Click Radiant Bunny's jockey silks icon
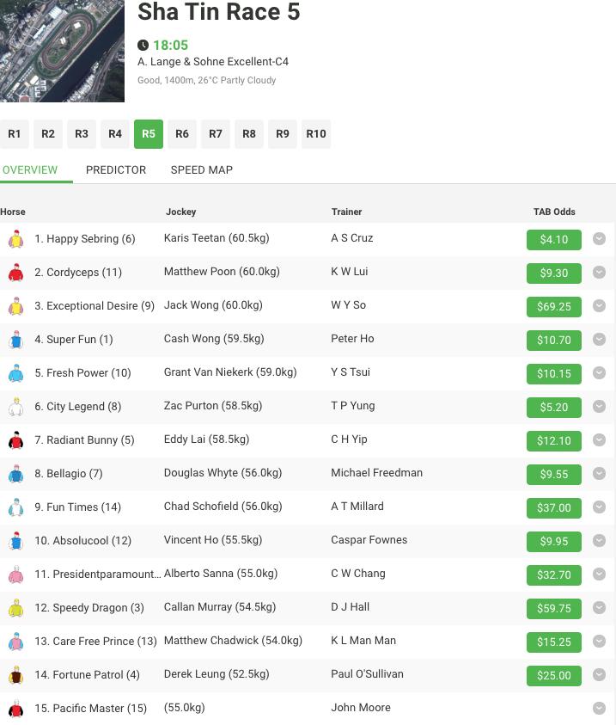This screenshot has width=616, height=725. coord(15,441)
